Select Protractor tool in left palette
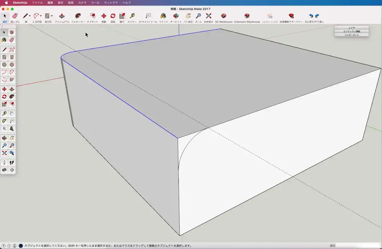 coord(4,121)
